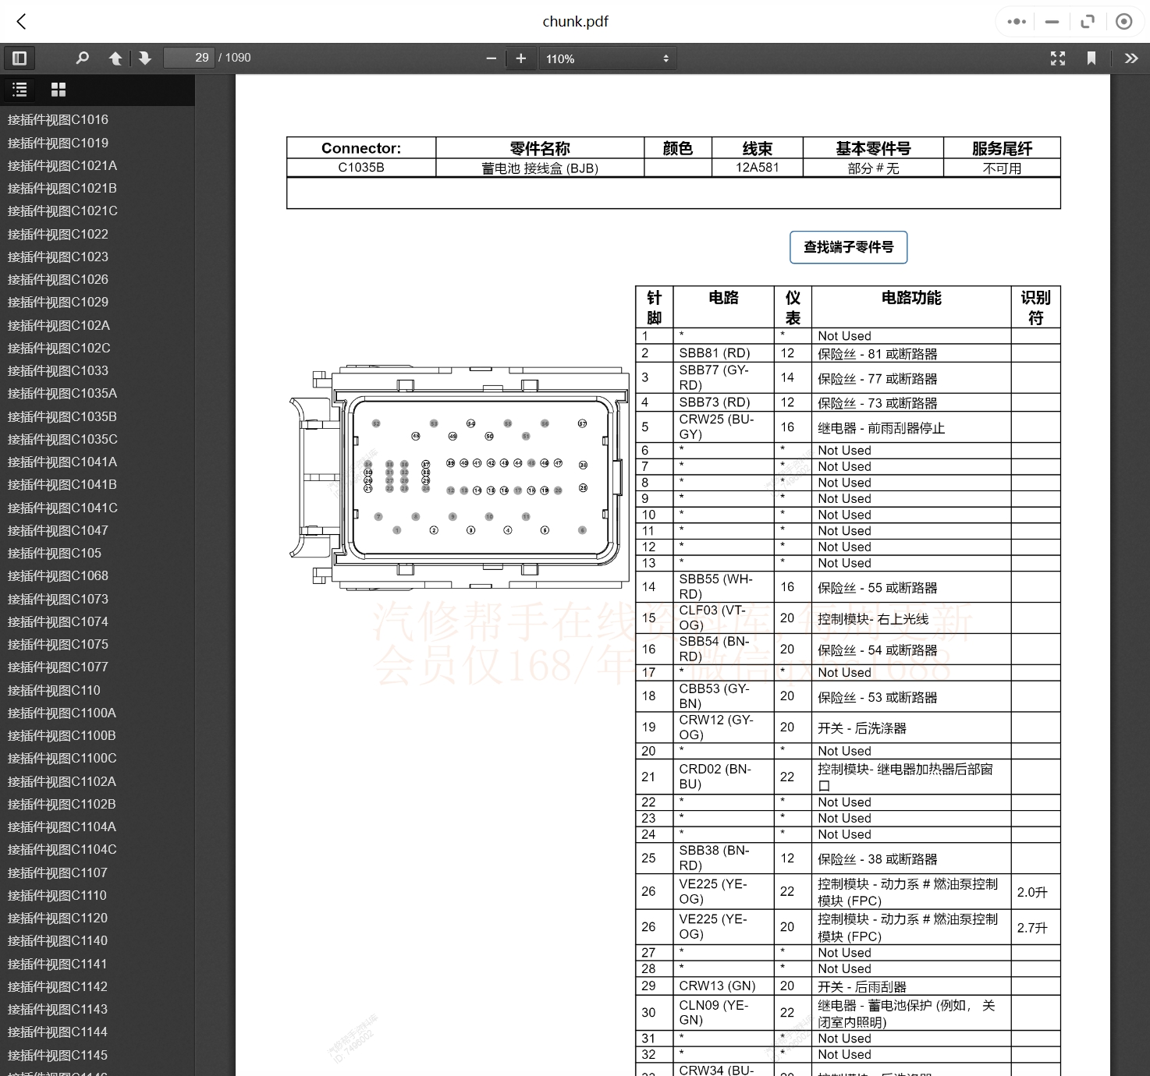
Task: Expand more toolbar tools with the double chevron
Action: click(x=1130, y=58)
